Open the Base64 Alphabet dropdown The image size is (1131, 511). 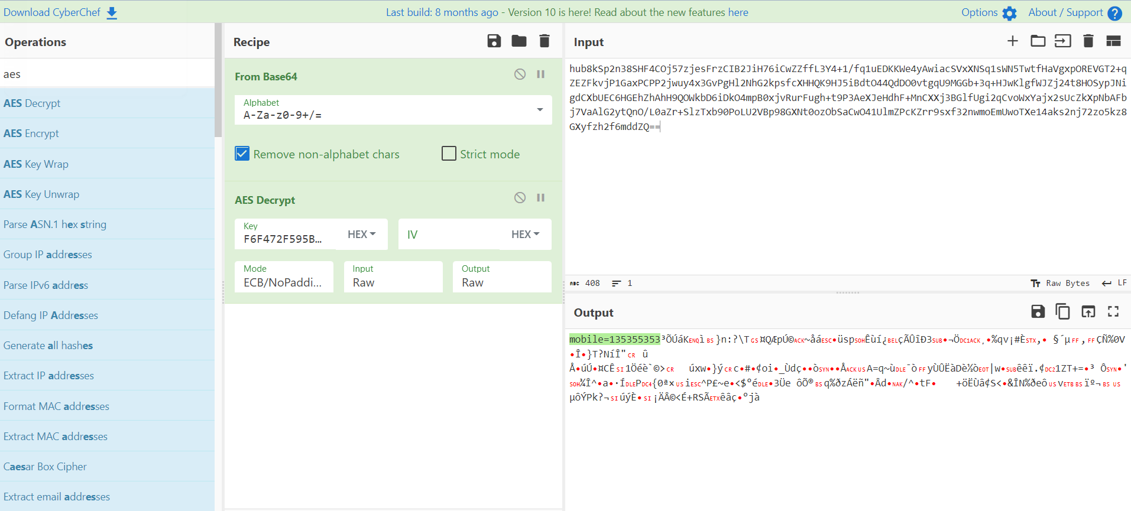539,110
